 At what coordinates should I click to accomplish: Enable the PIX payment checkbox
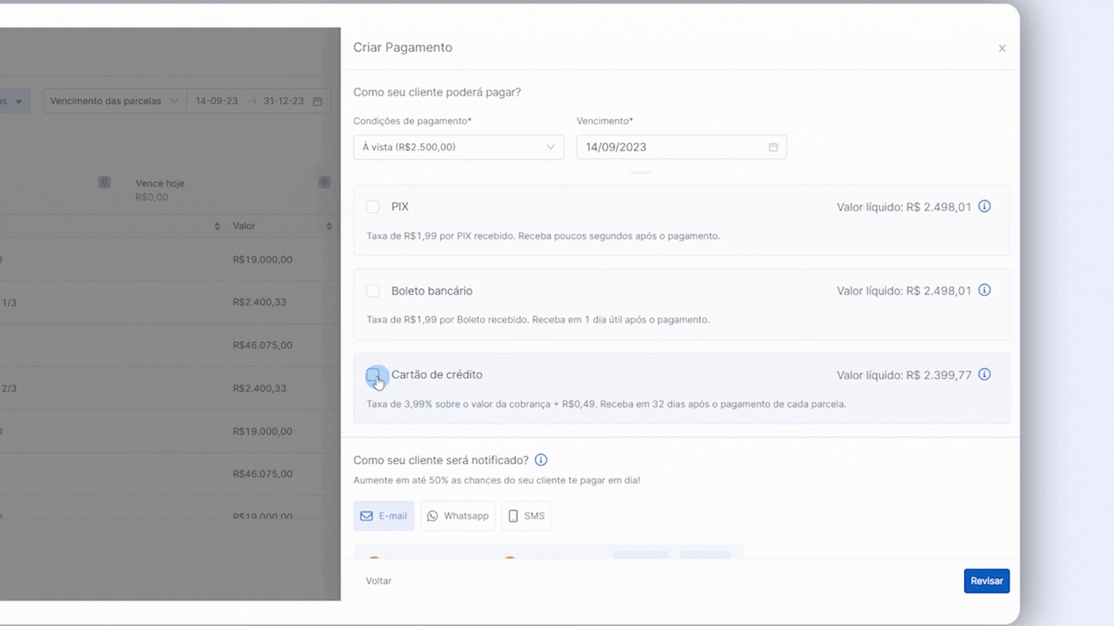[372, 207]
